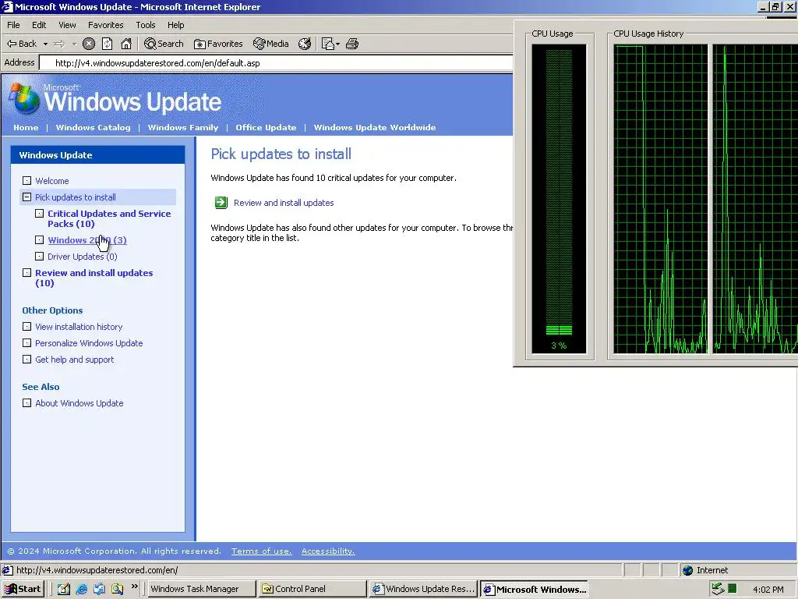Switch to Control Panel taskbar button

tap(312, 589)
